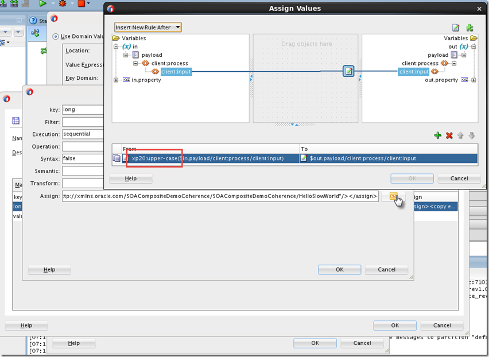The height and width of the screenshot is (357, 489).
Task: Collapse the source payload tree node
Action: (x=126, y=55)
